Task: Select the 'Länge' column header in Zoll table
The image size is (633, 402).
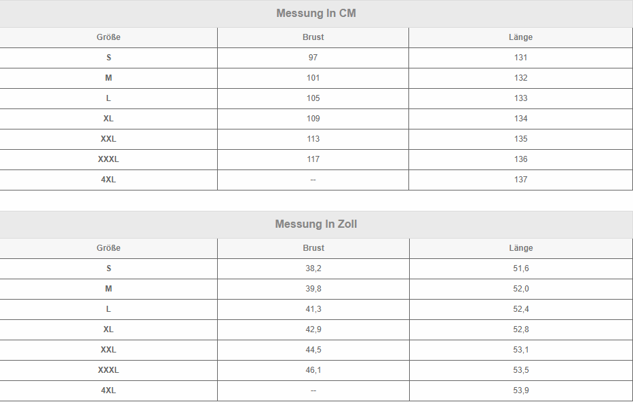Action: [521, 248]
